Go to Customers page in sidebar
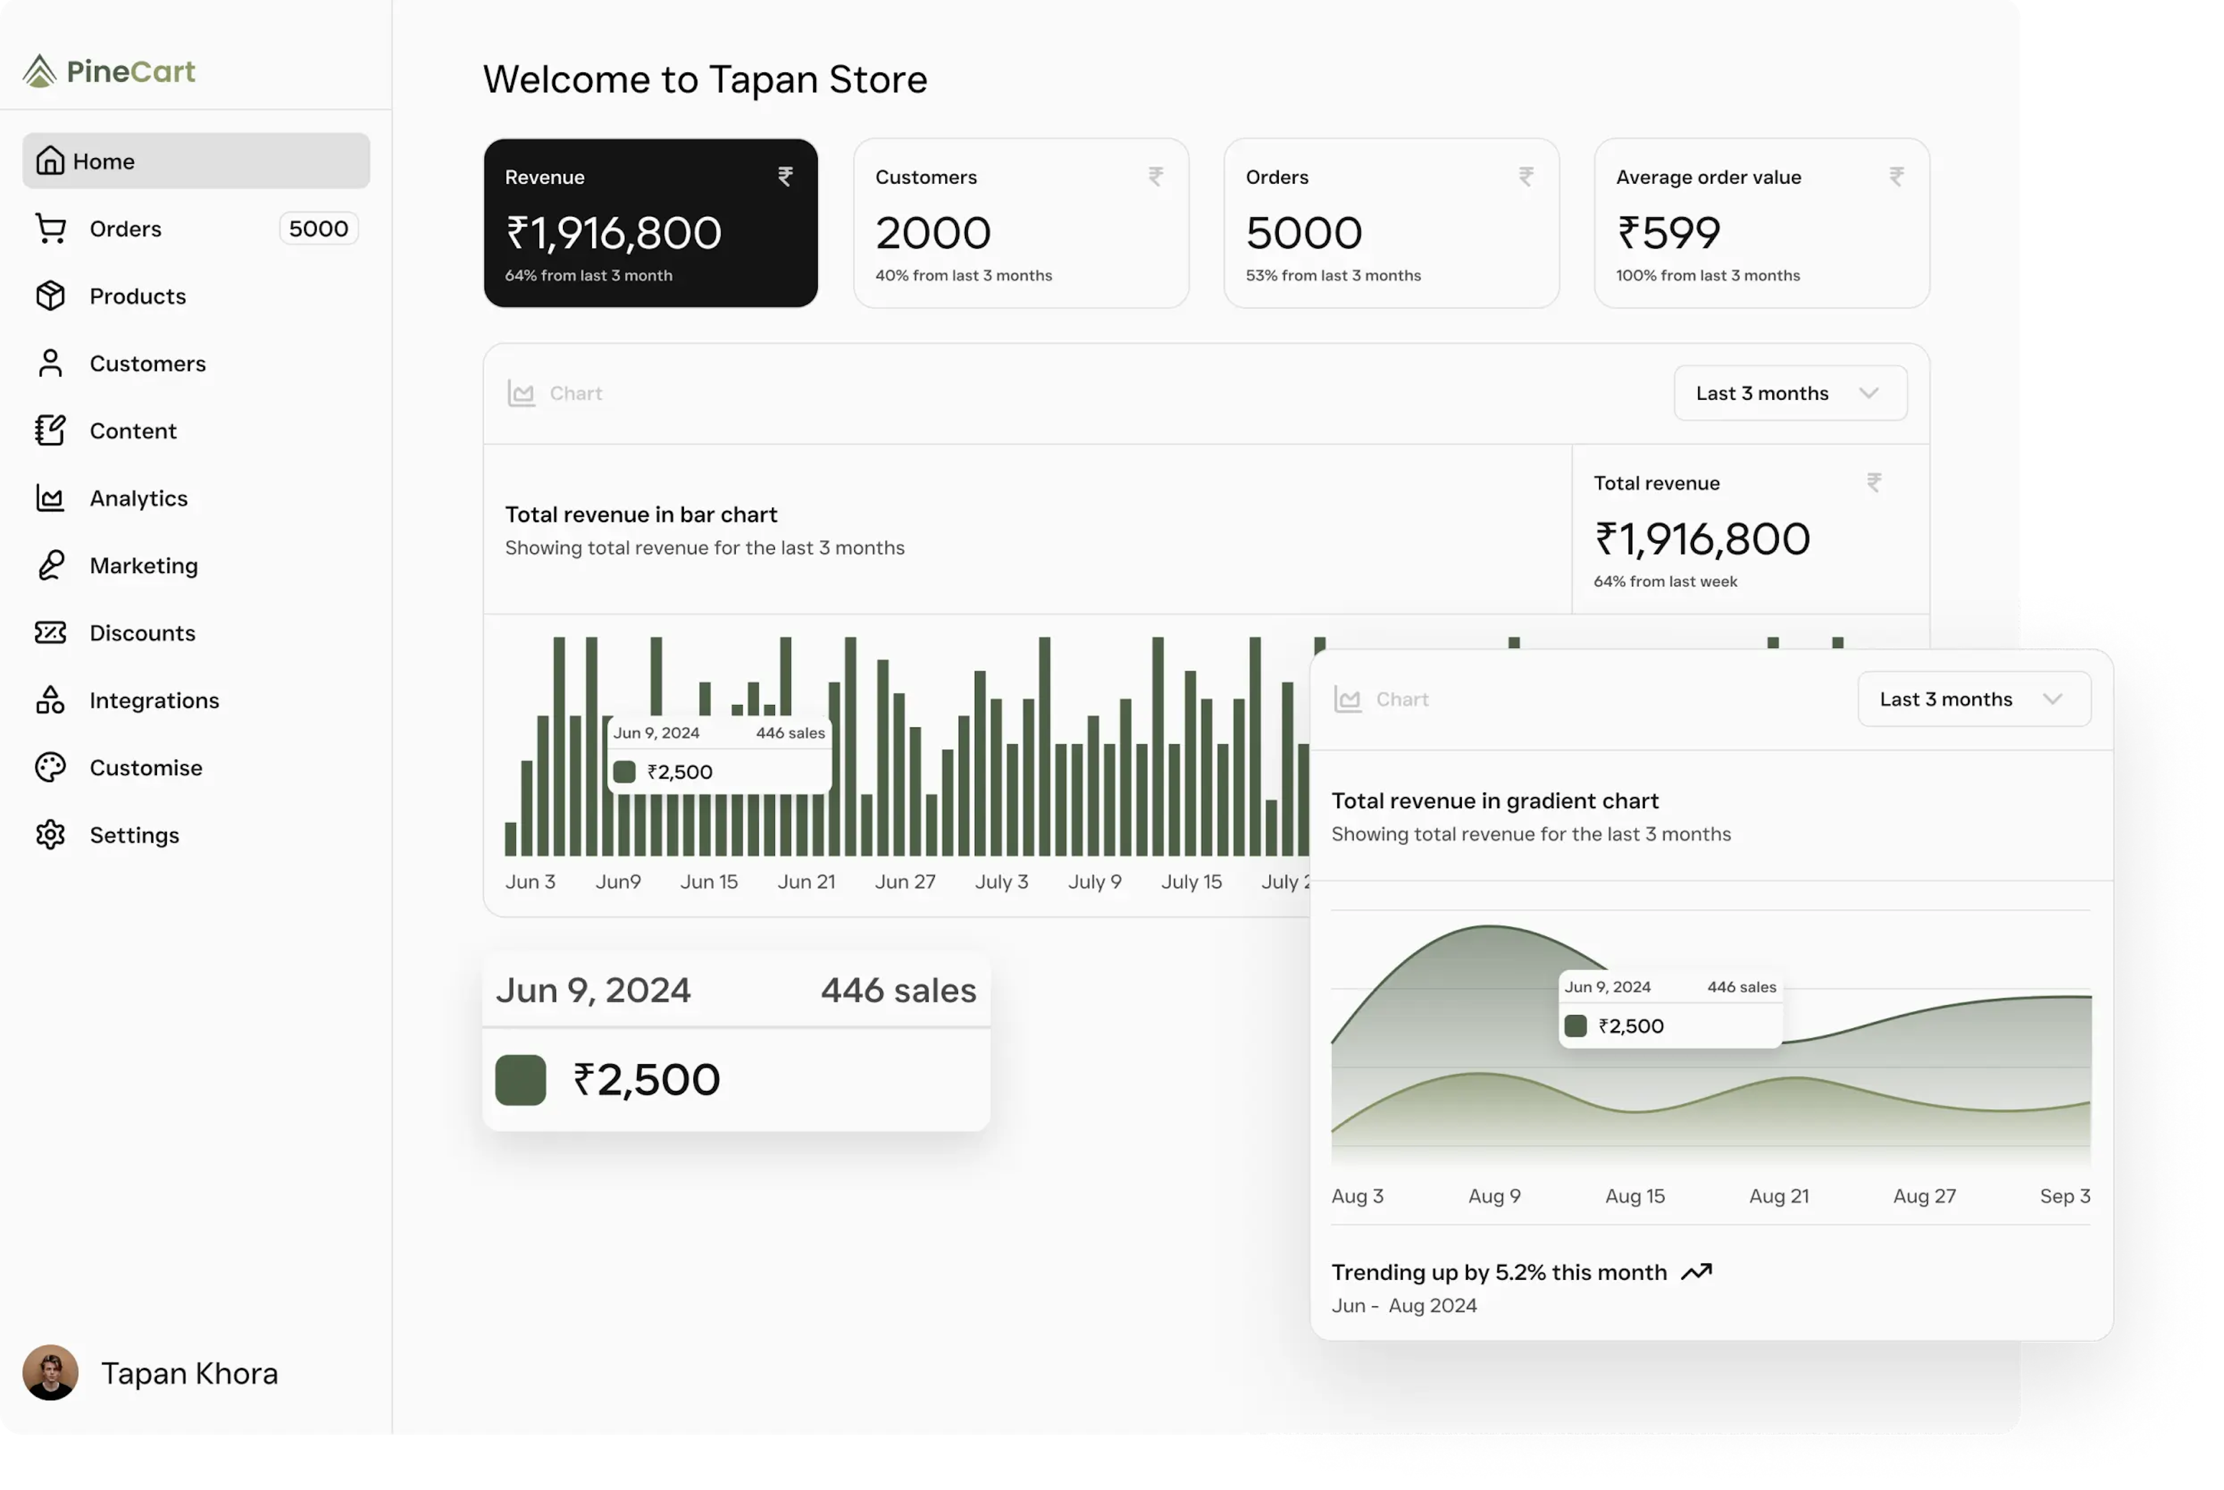The image size is (2224, 1490). [x=197, y=363]
